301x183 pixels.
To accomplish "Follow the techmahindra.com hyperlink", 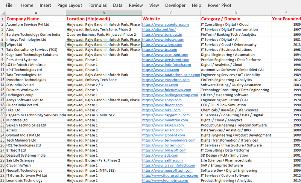I will pyautogui.click(x=169, y=140).
